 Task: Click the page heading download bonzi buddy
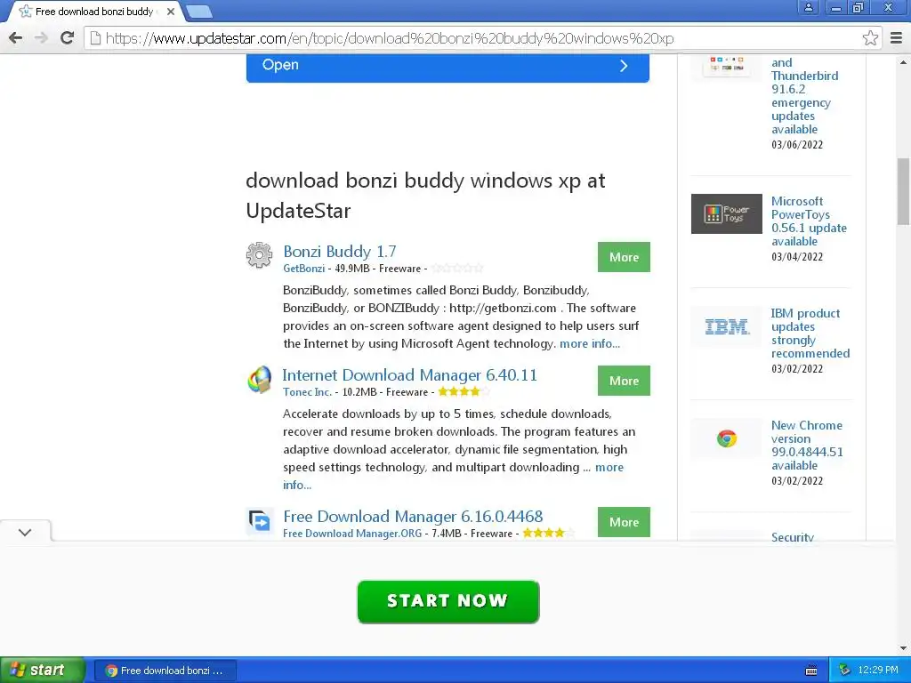tap(425, 195)
